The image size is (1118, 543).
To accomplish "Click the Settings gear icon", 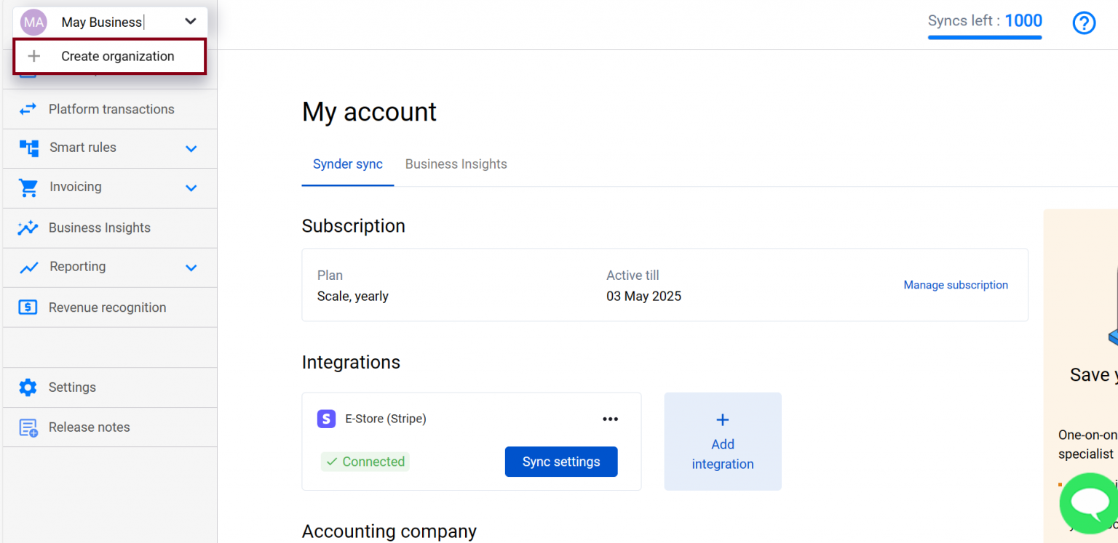I will click(x=28, y=387).
